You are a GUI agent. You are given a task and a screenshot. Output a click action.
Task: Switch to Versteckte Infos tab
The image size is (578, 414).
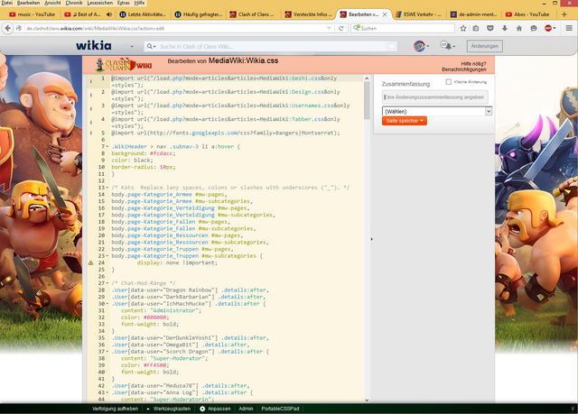point(309,14)
